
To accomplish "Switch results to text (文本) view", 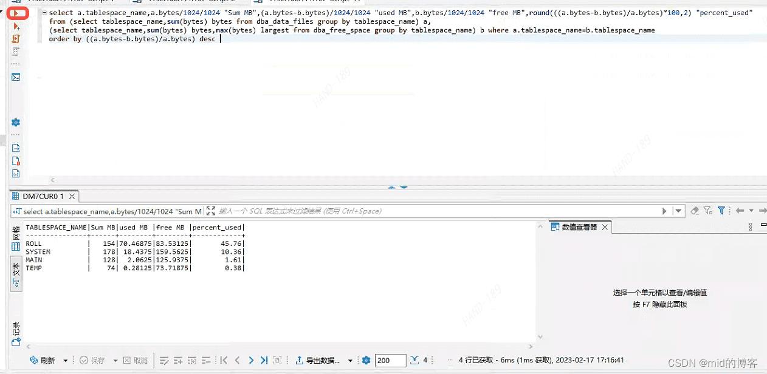I will pos(16,273).
